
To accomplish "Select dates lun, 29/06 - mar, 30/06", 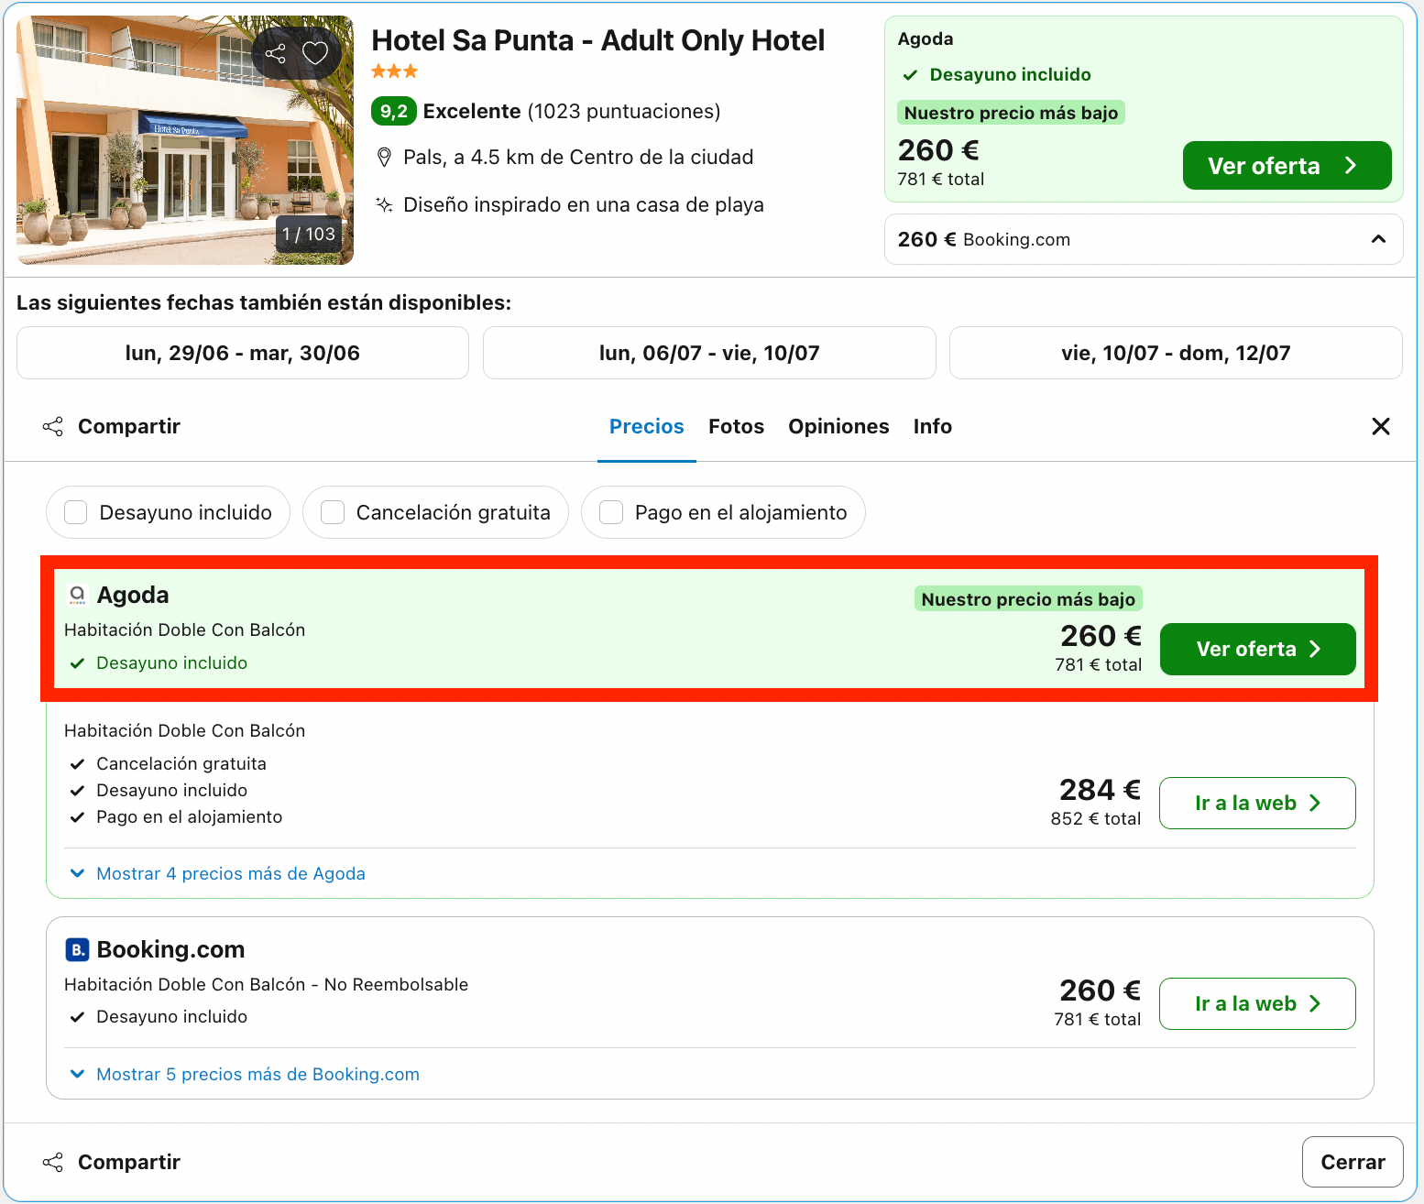I will [x=243, y=353].
